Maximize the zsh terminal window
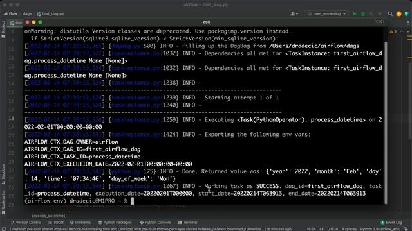412x231 pixels. 40,22
